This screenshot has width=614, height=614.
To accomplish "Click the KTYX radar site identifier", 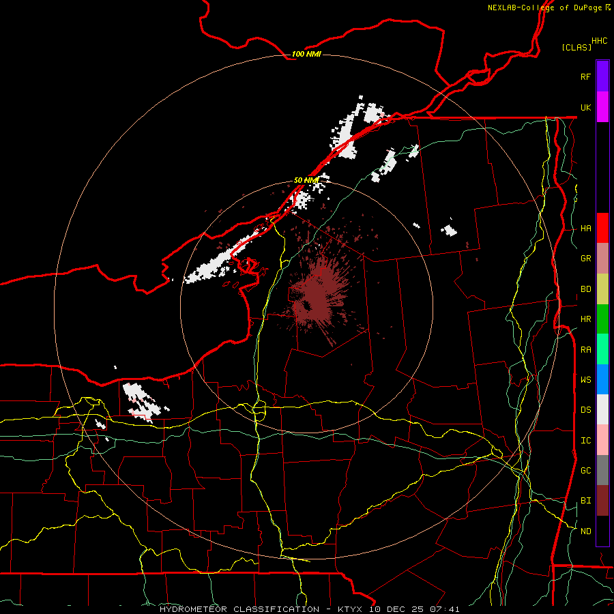I will click(350, 609).
